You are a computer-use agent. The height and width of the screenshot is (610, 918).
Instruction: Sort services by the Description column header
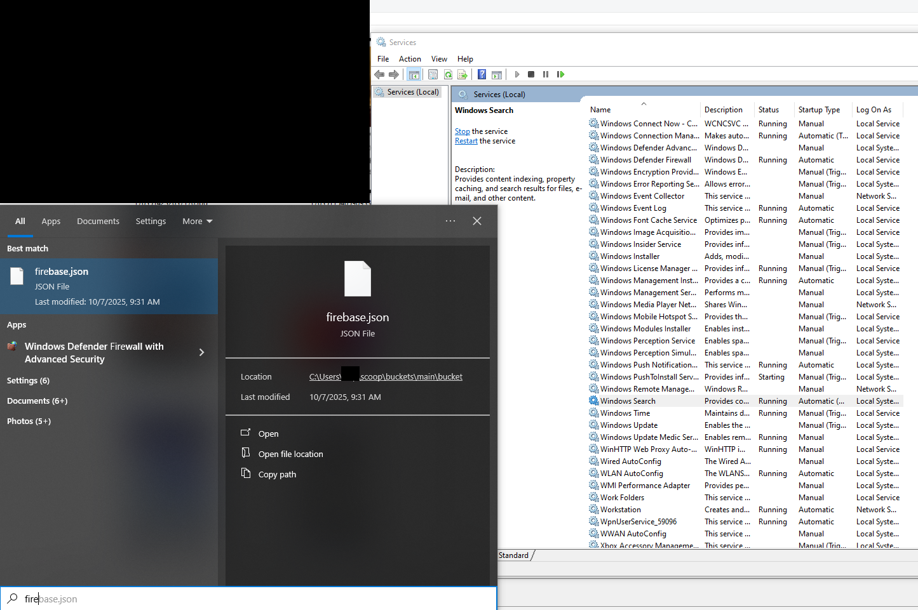tap(728, 109)
